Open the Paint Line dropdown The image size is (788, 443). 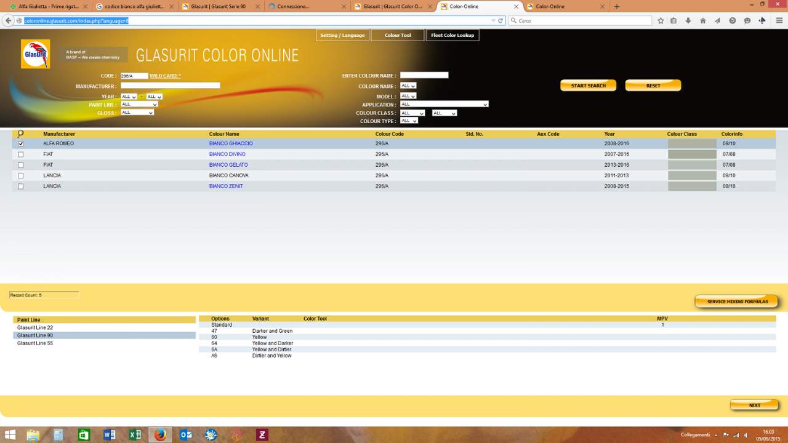click(x=139, y=105)
